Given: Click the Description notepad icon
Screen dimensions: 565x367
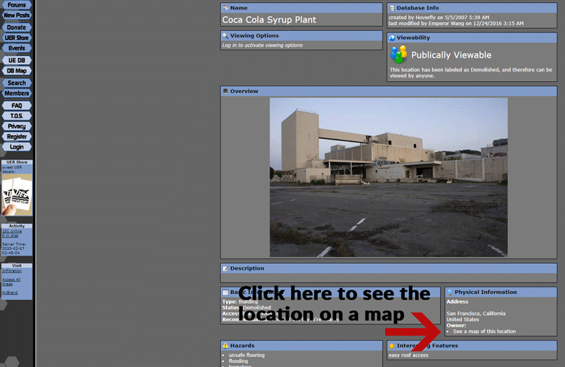Looking at the screenshot, I should tap(225, 268).
